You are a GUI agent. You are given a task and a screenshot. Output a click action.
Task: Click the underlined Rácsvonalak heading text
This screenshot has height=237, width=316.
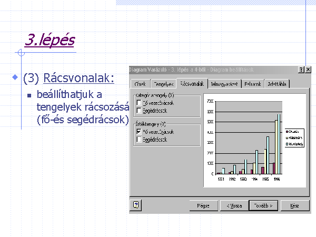pos(78,78)
